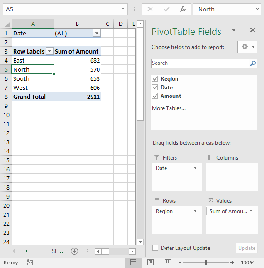Select the cell with value 682

pyautogui.click(x=77, y=60)
